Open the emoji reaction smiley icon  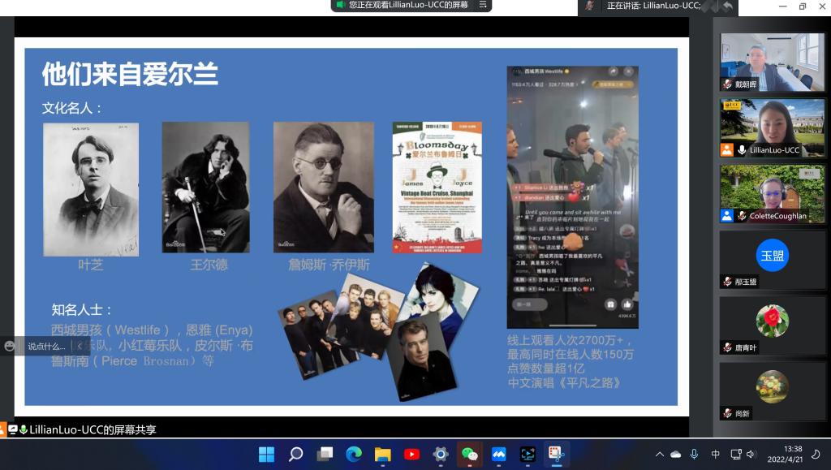point(9,346)
